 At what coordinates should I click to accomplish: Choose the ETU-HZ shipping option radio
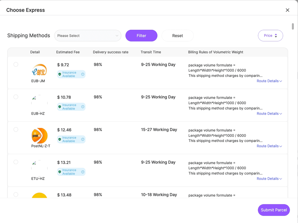(16, 162)
